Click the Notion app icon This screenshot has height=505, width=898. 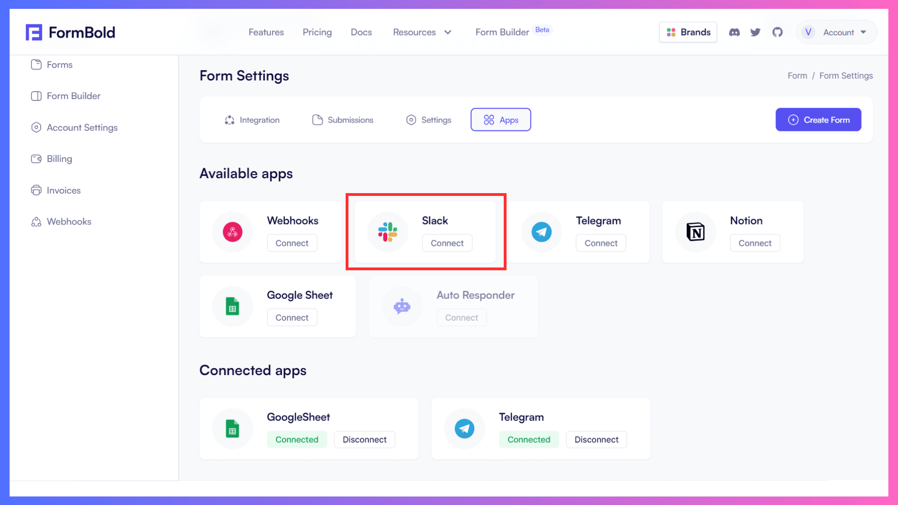tap(695, 232)
